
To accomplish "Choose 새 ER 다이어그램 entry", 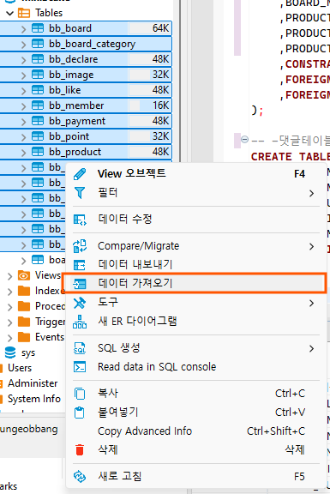I will coord(195,322).
